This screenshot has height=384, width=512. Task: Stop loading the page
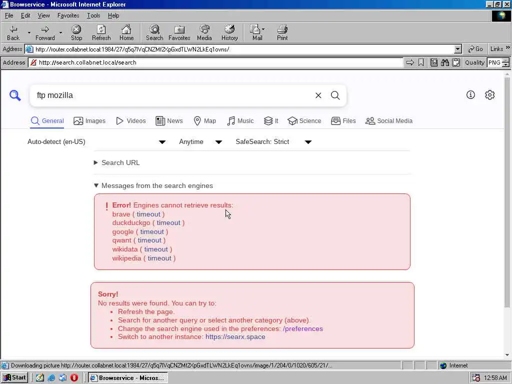click(76, 32)
